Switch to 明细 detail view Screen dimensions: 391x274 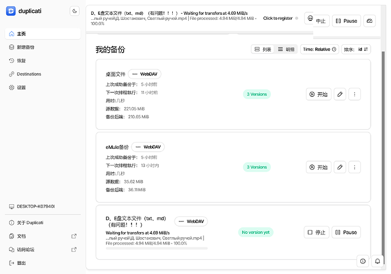coord(286,49)
